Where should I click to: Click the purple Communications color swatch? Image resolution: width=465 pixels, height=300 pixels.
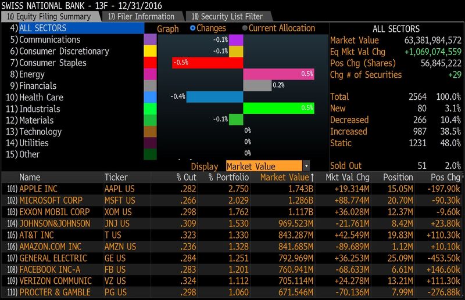pyautogui.click(x=150, y=39)
